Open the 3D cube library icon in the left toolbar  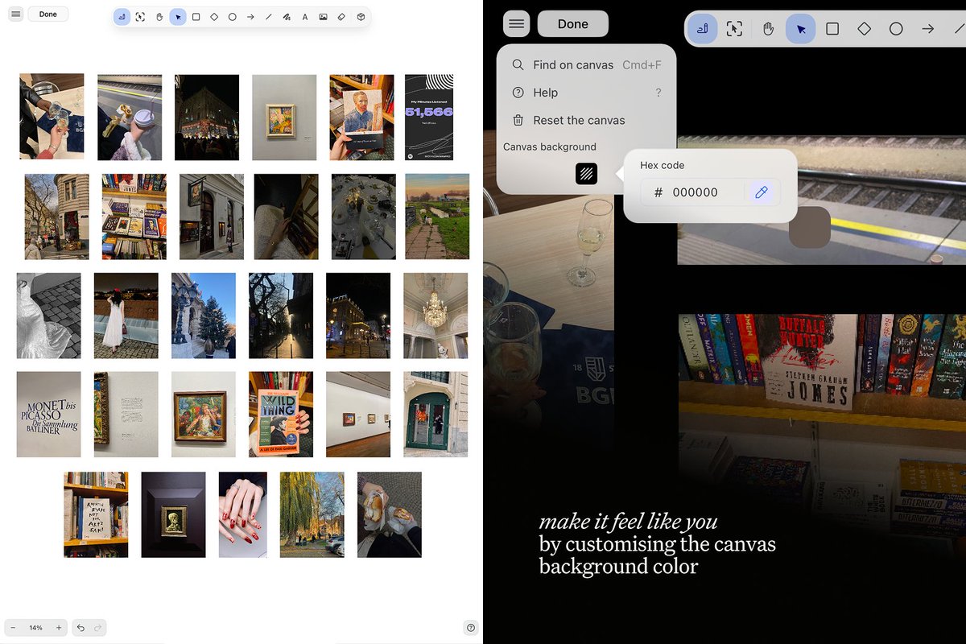pyautogui.click(x=361, y=17)
